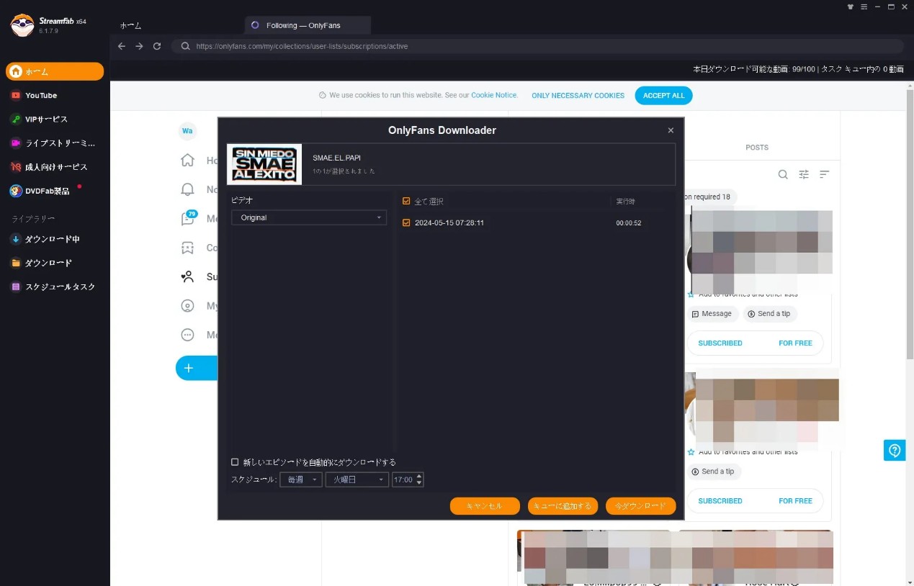
Task: Click the browser back arrow icon
Action: click(121, 46)
